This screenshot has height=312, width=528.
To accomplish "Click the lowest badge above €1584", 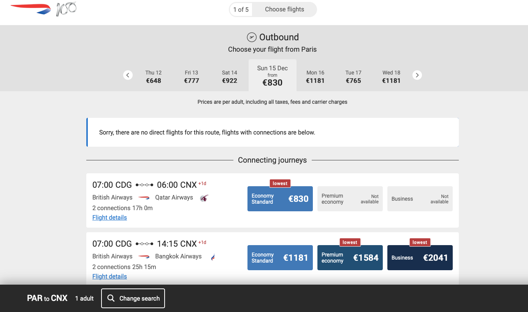I will (350, 242).
